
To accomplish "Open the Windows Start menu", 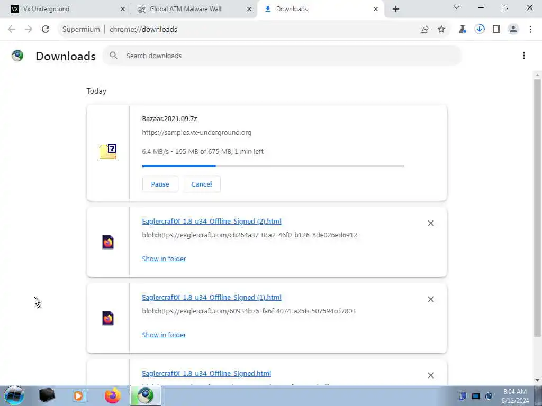I will [x=14, y=395].
